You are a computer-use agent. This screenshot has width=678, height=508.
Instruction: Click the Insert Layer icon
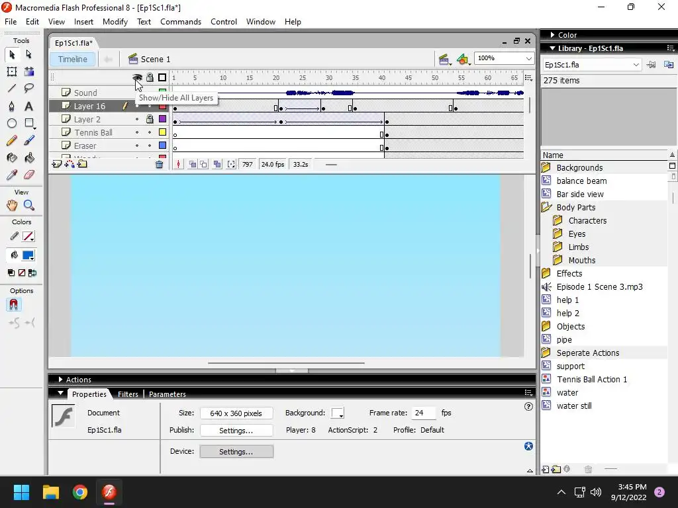tap(57, 164)
